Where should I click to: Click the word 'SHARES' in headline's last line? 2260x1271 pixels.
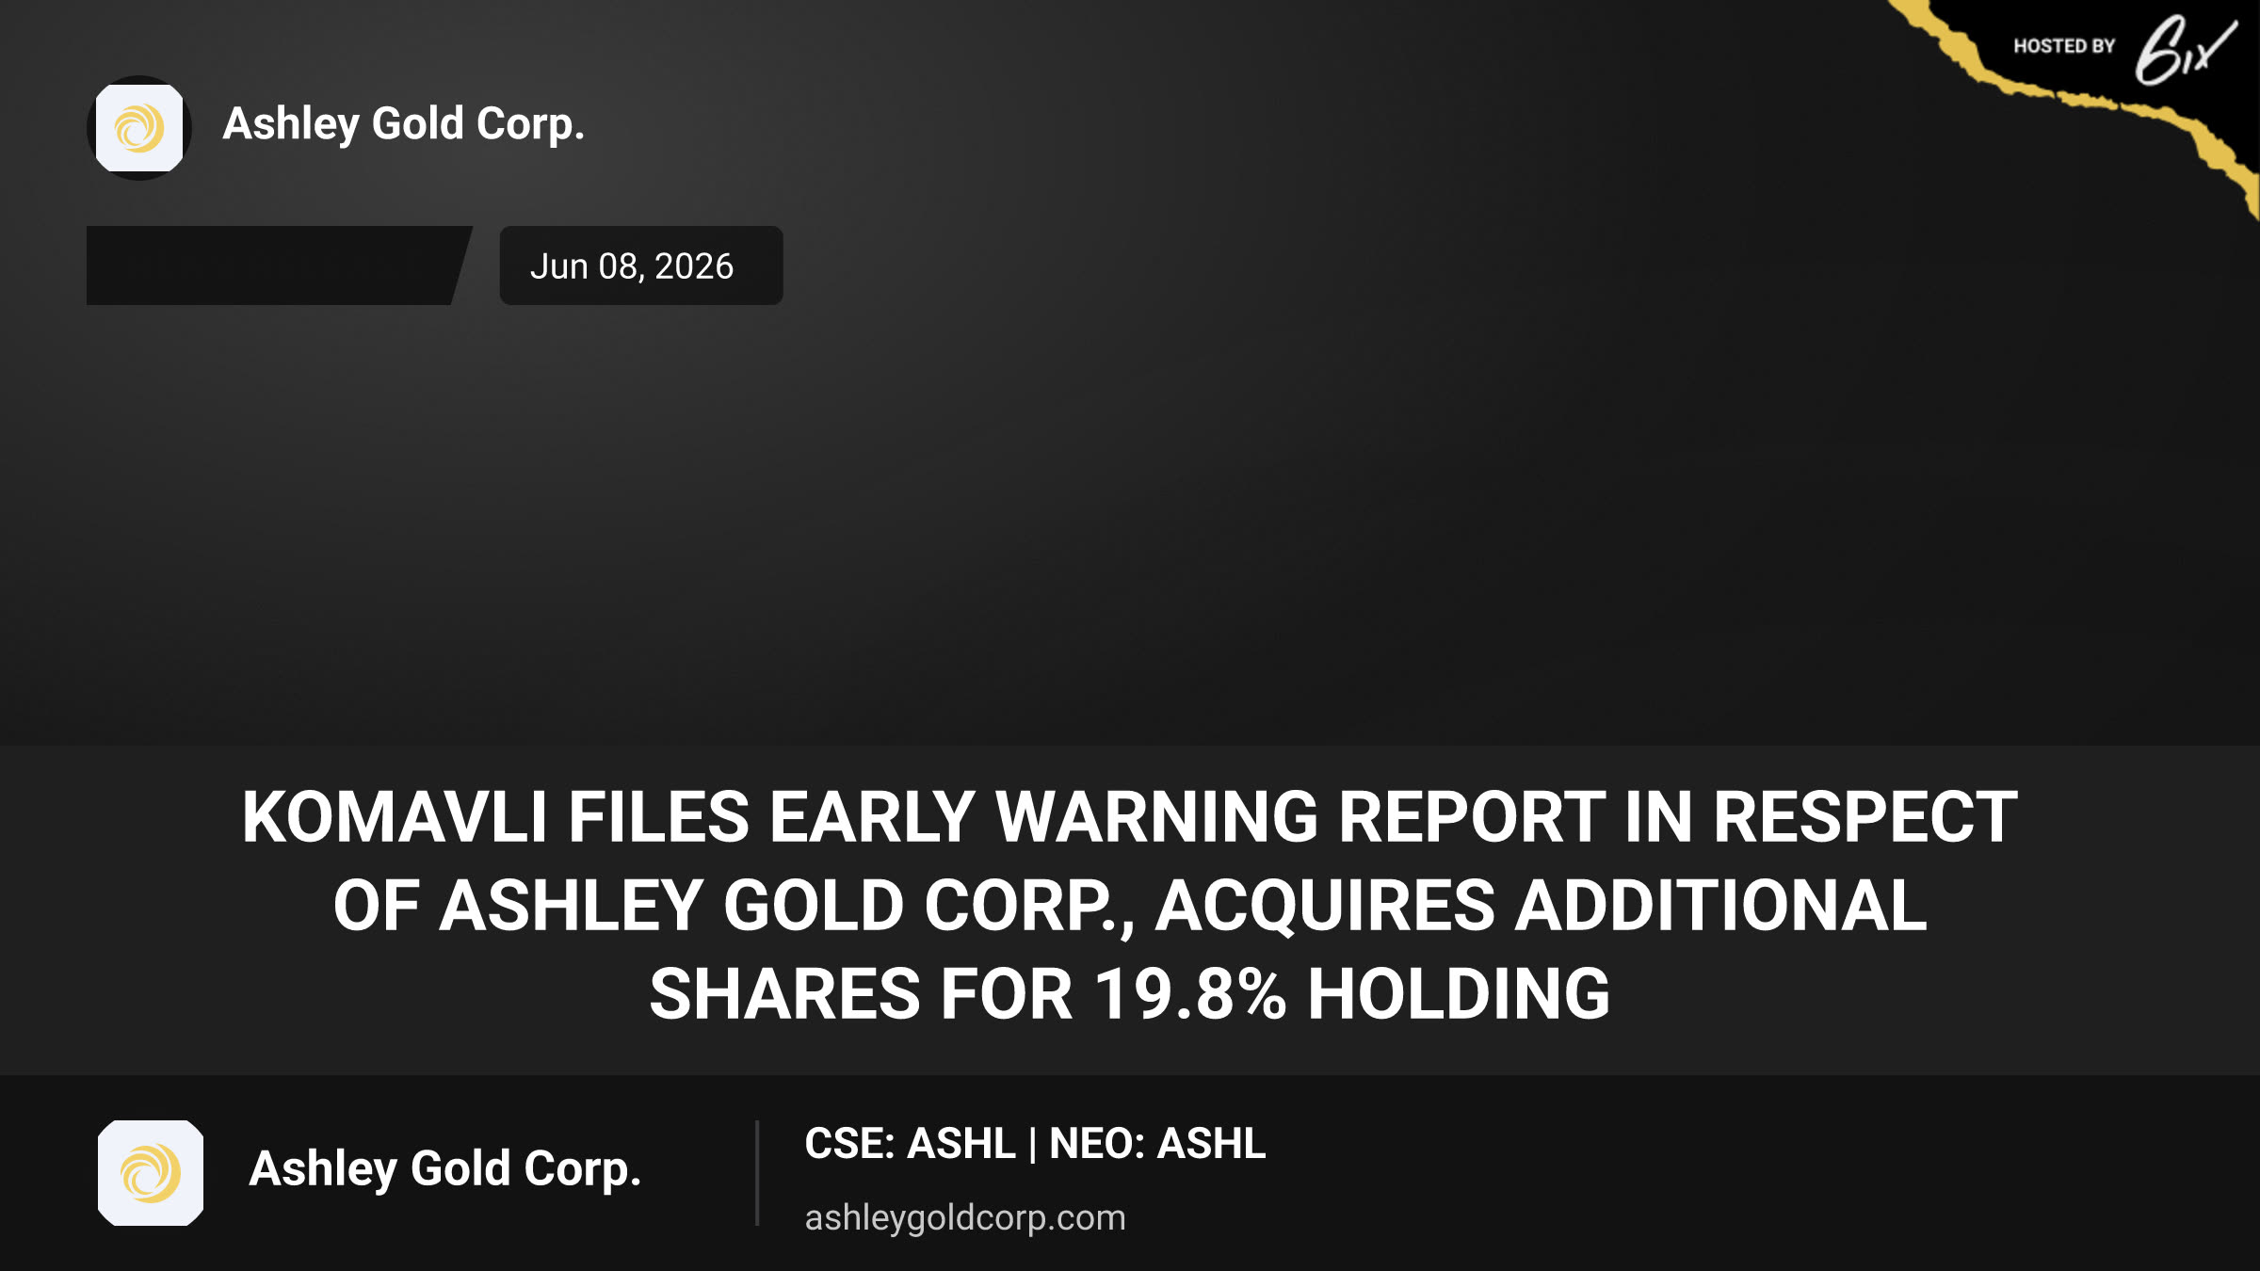tap(784, 995)
